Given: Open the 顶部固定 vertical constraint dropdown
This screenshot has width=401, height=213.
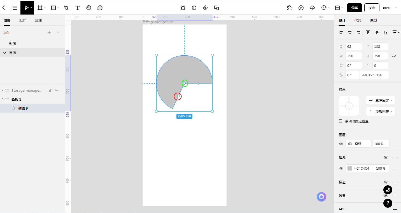Looking at the screenshot, I should [381, 112].
